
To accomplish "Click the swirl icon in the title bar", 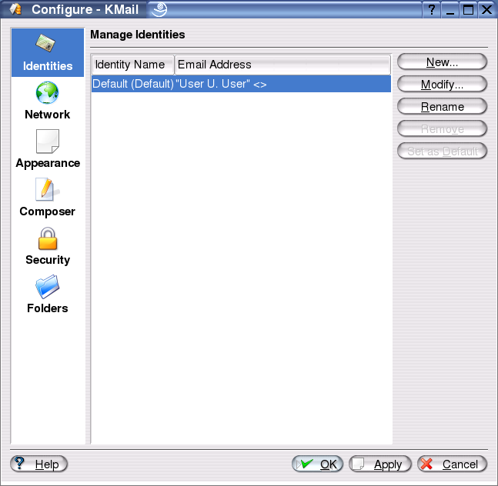I will pos(159,9).
